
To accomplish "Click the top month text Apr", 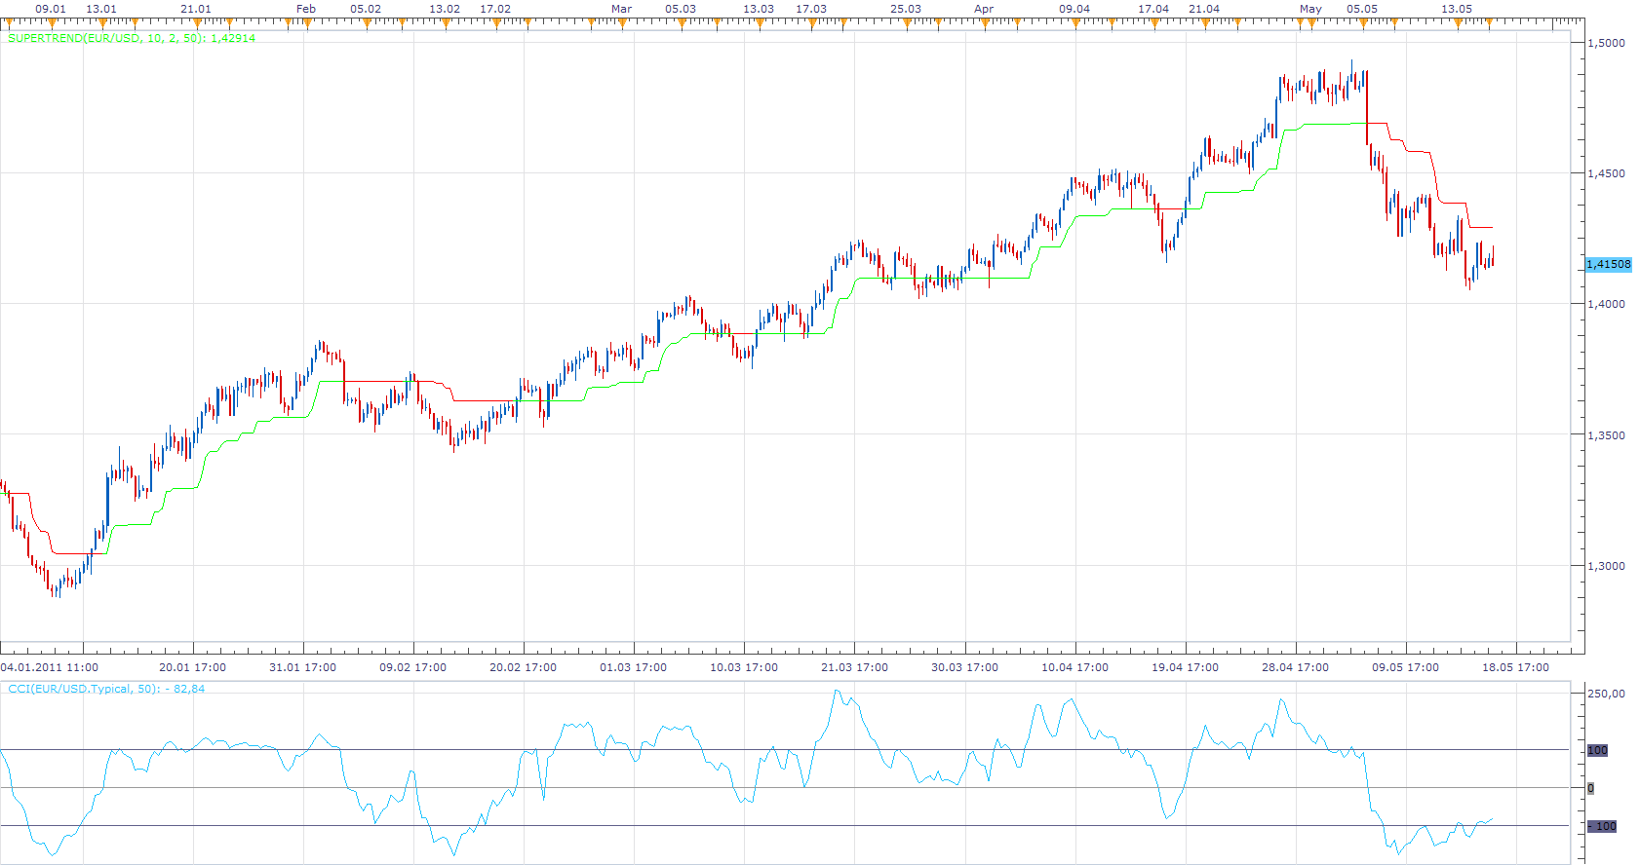I will coord(984,9).
